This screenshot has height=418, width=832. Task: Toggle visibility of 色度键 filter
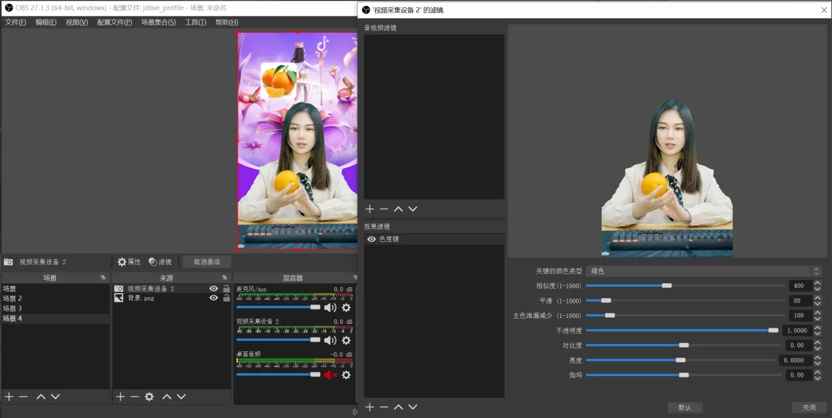[371, 239]
